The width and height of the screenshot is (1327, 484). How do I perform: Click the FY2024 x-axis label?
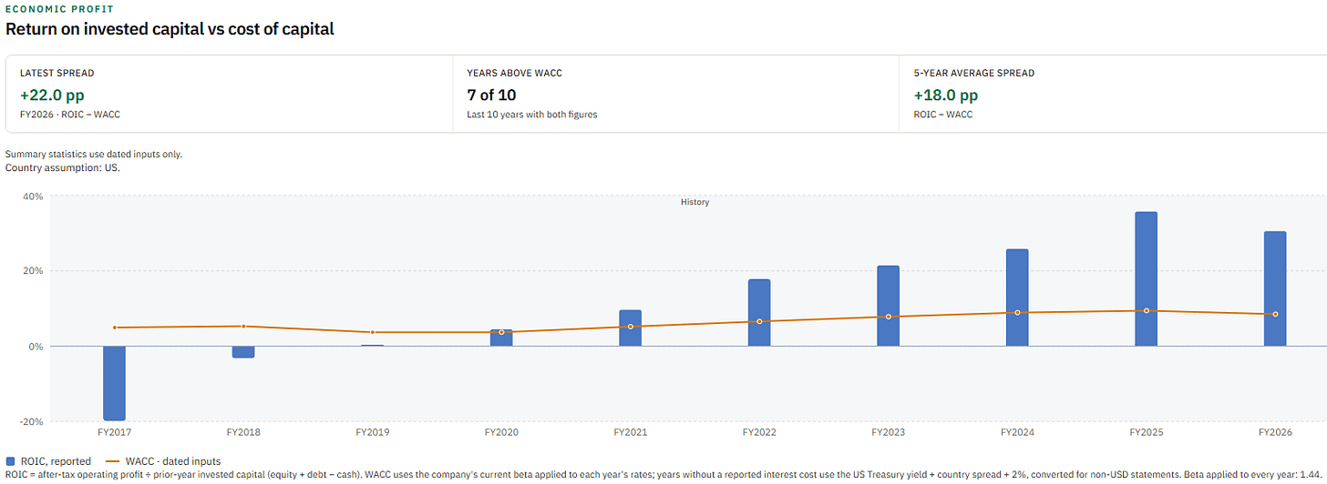point(1017,433)
